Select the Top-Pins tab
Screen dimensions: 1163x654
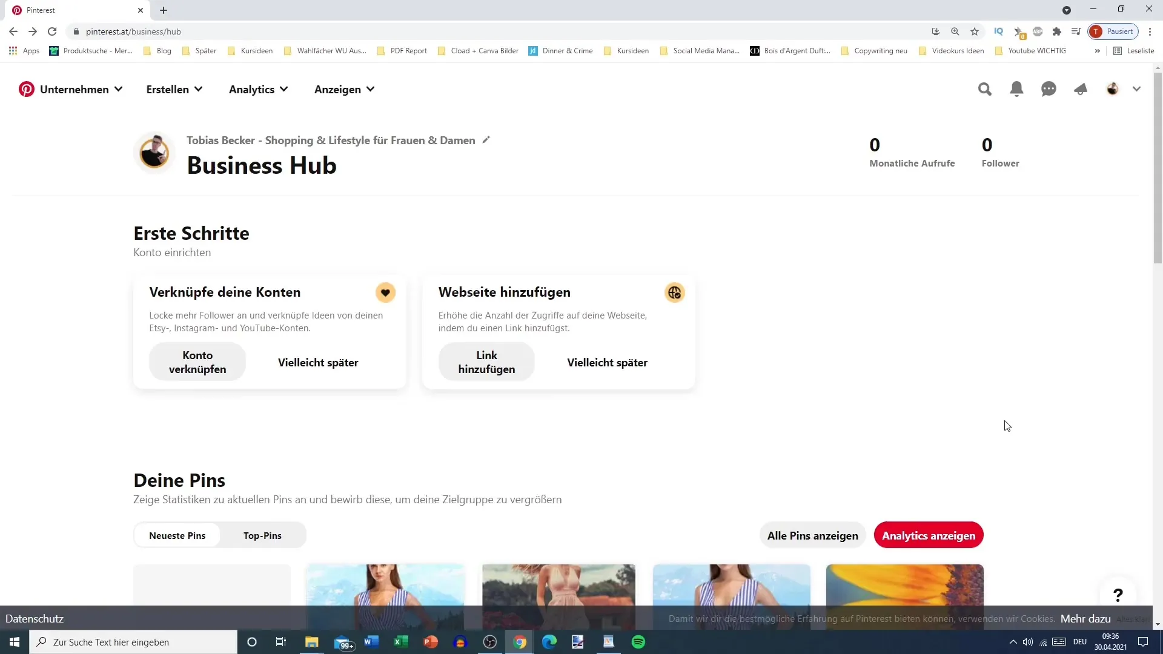(262, 536)
